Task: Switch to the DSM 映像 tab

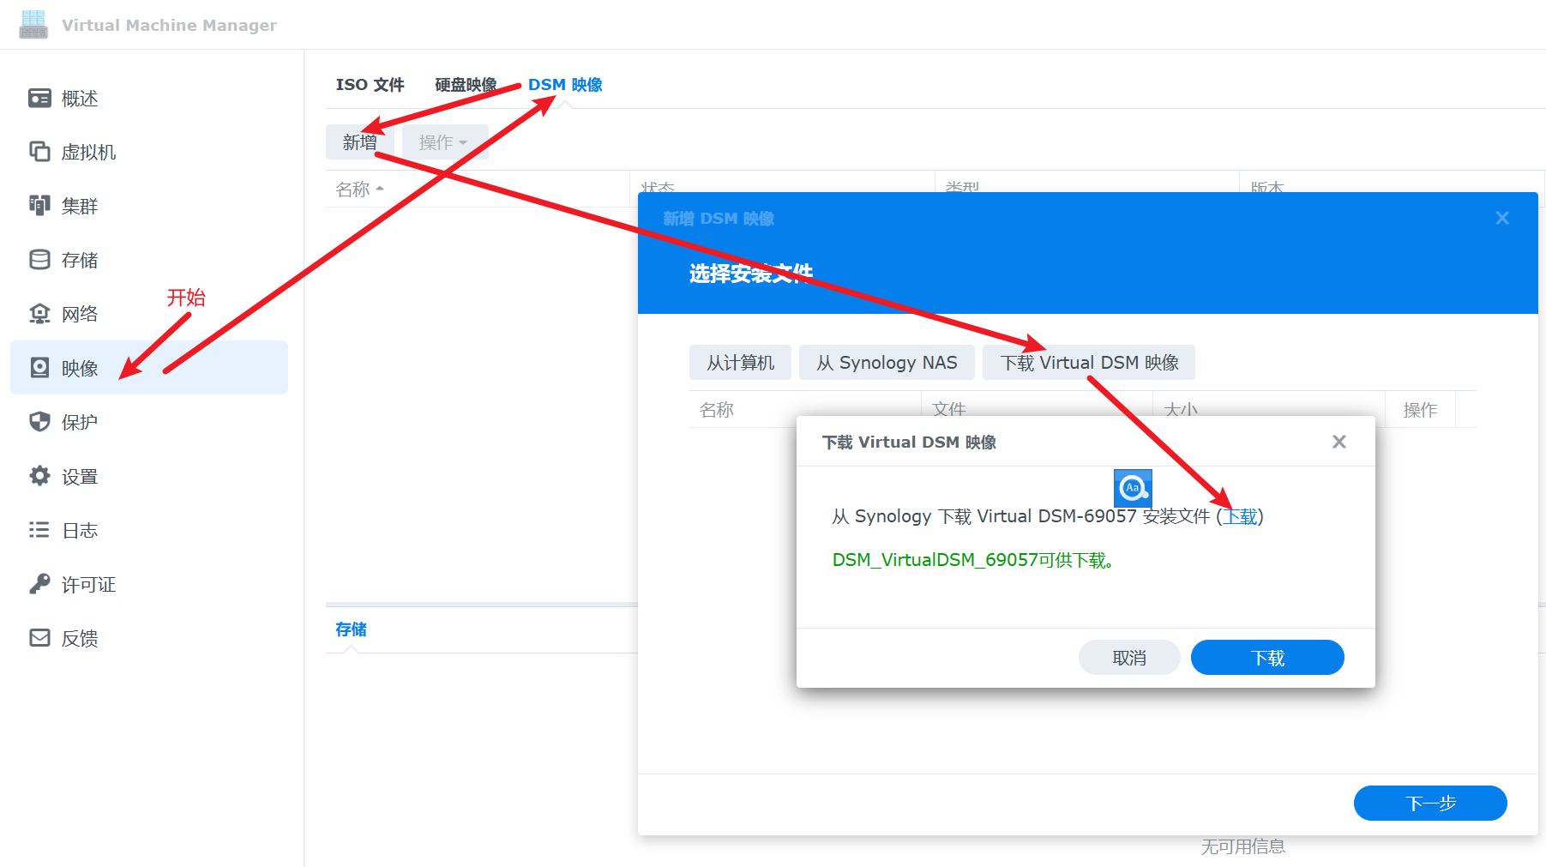Action: tap(565, 85)
